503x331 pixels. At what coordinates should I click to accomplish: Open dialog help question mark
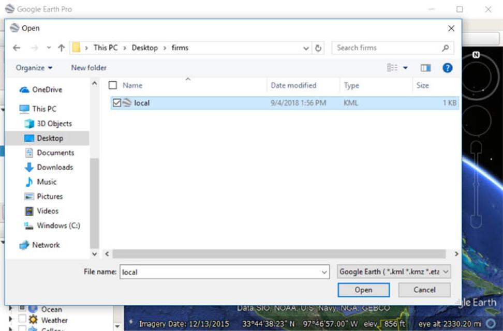pyautogui.click(x=448, y=68)
